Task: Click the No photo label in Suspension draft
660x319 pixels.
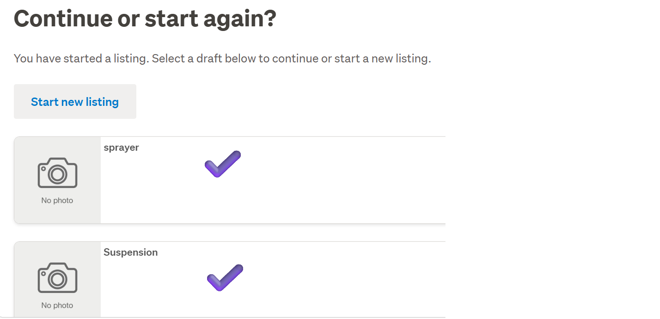Action: click(57, 306)
